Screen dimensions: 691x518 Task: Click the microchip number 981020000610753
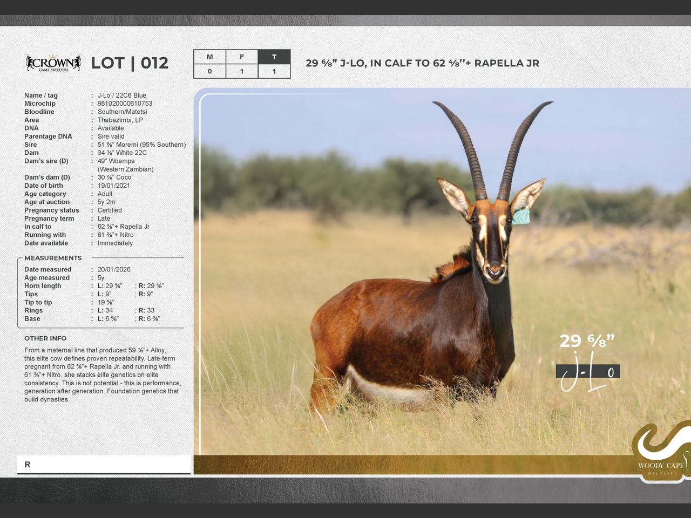pyautogui.click(x=125, y=104)
